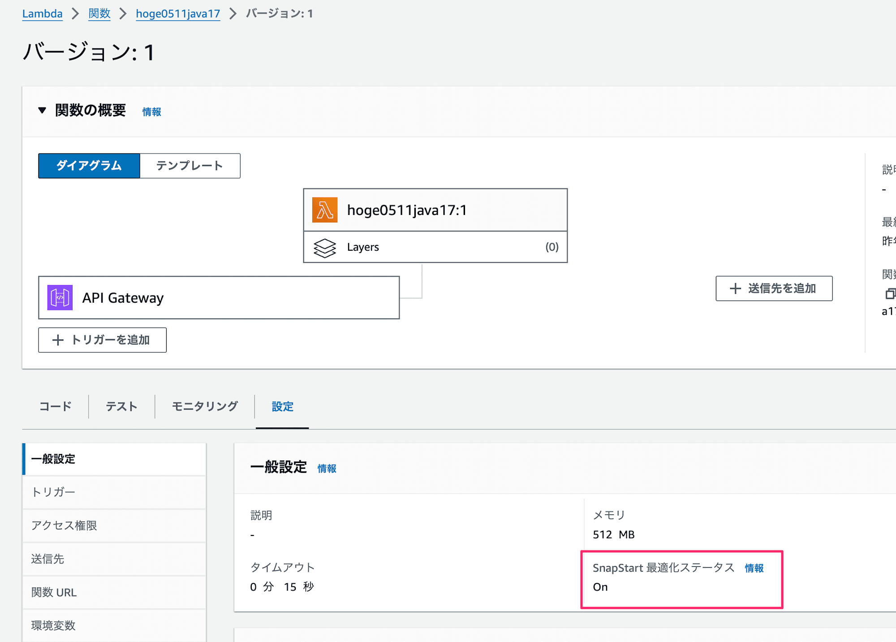Select 関数 URL in side menu

[114, 593]
